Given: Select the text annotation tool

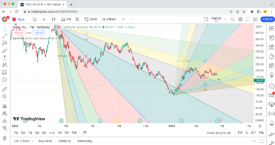Looking at the screenshot, I should (x=5, y=58).
